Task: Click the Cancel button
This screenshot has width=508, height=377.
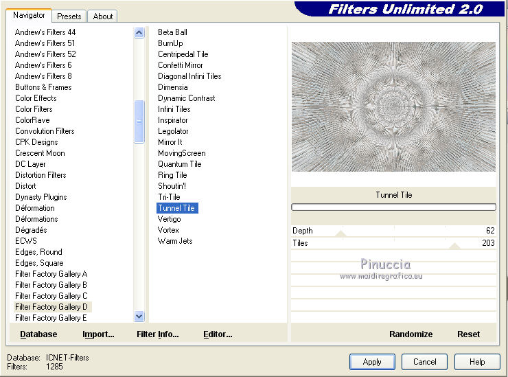Action: point(424,361)
